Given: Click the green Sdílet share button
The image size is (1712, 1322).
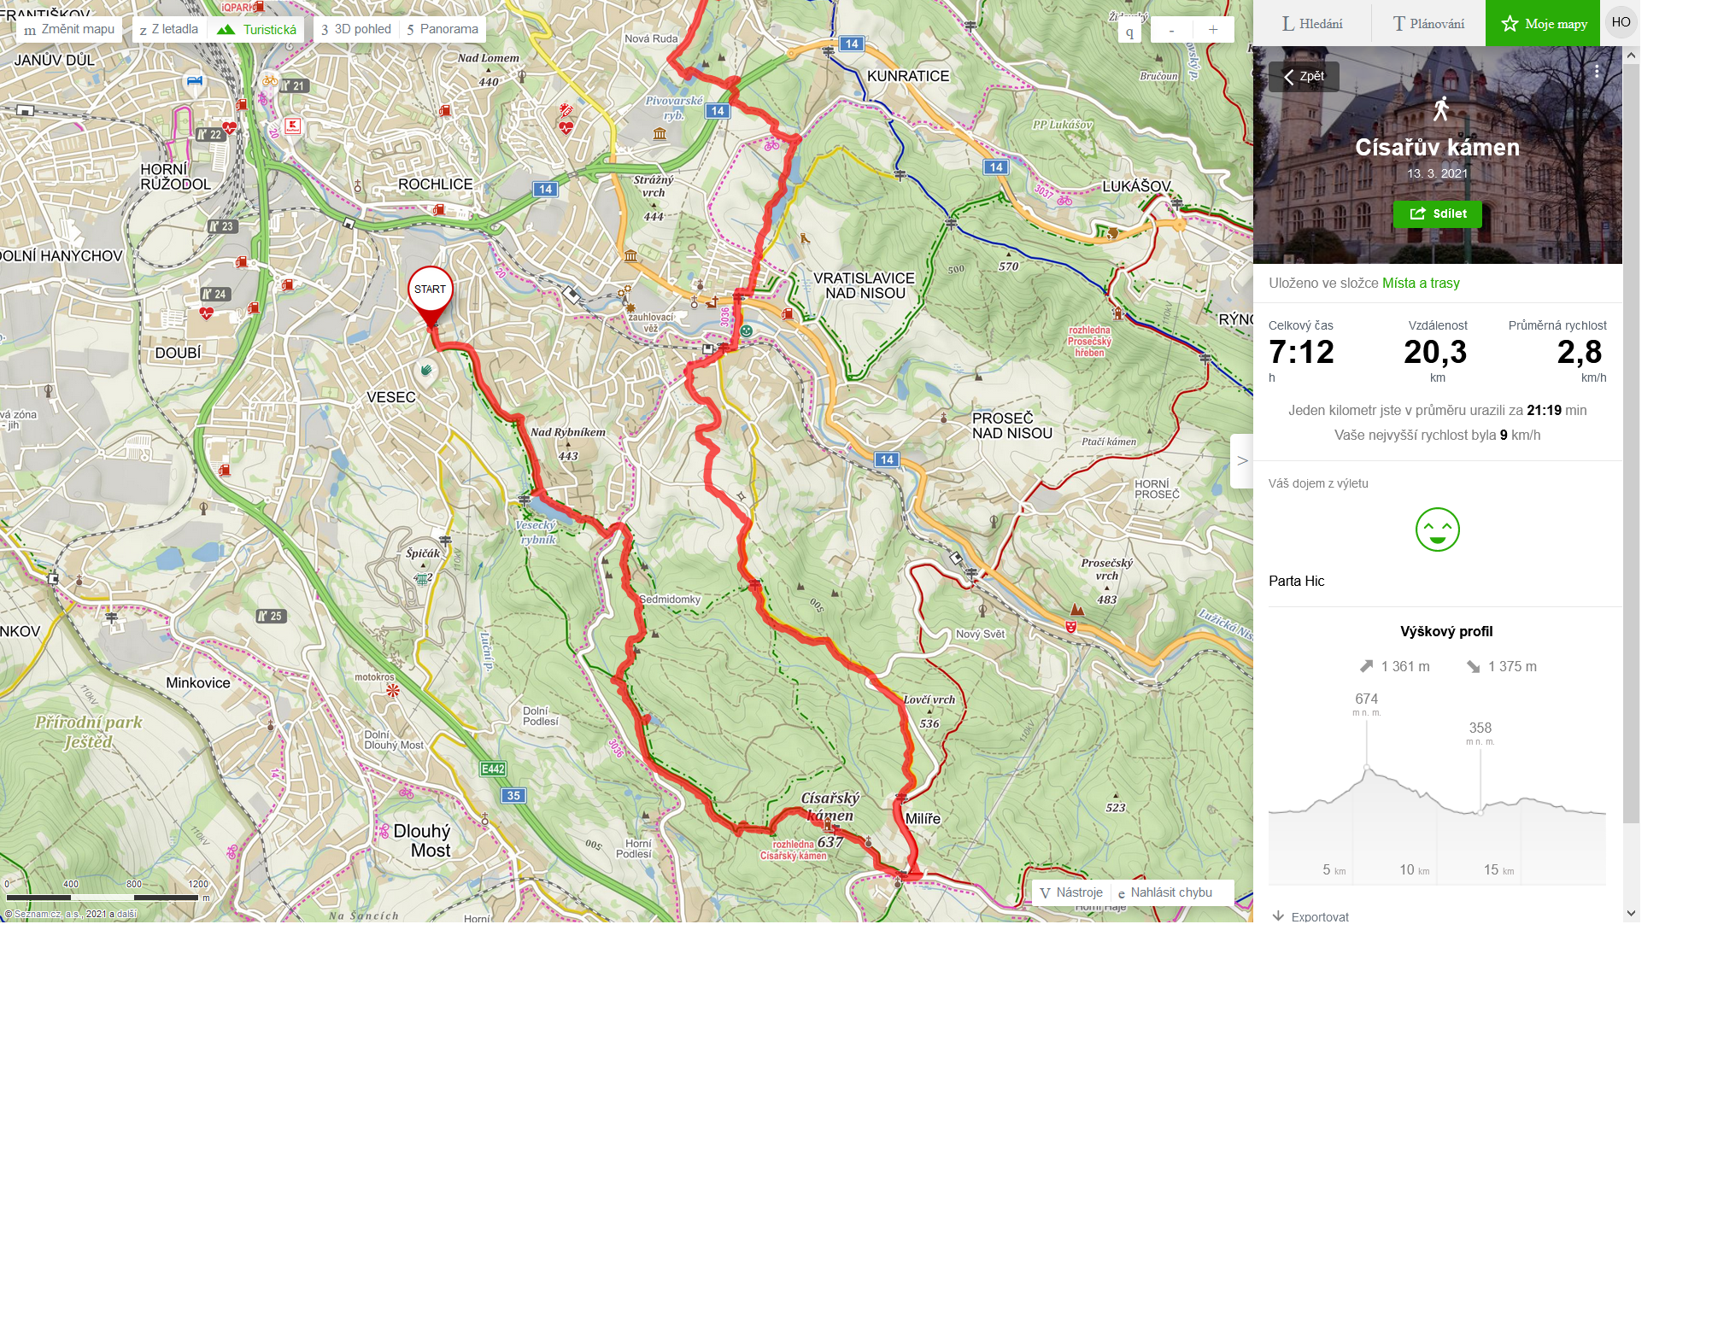Looking at the screenshot, I should tap(1437, 214).
